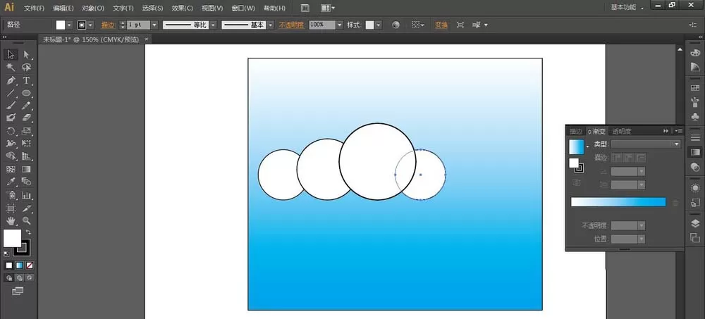Swap fill and stroke colors arrow
Viewport: 705px width, 319px height.
click(x=28, y=232)
